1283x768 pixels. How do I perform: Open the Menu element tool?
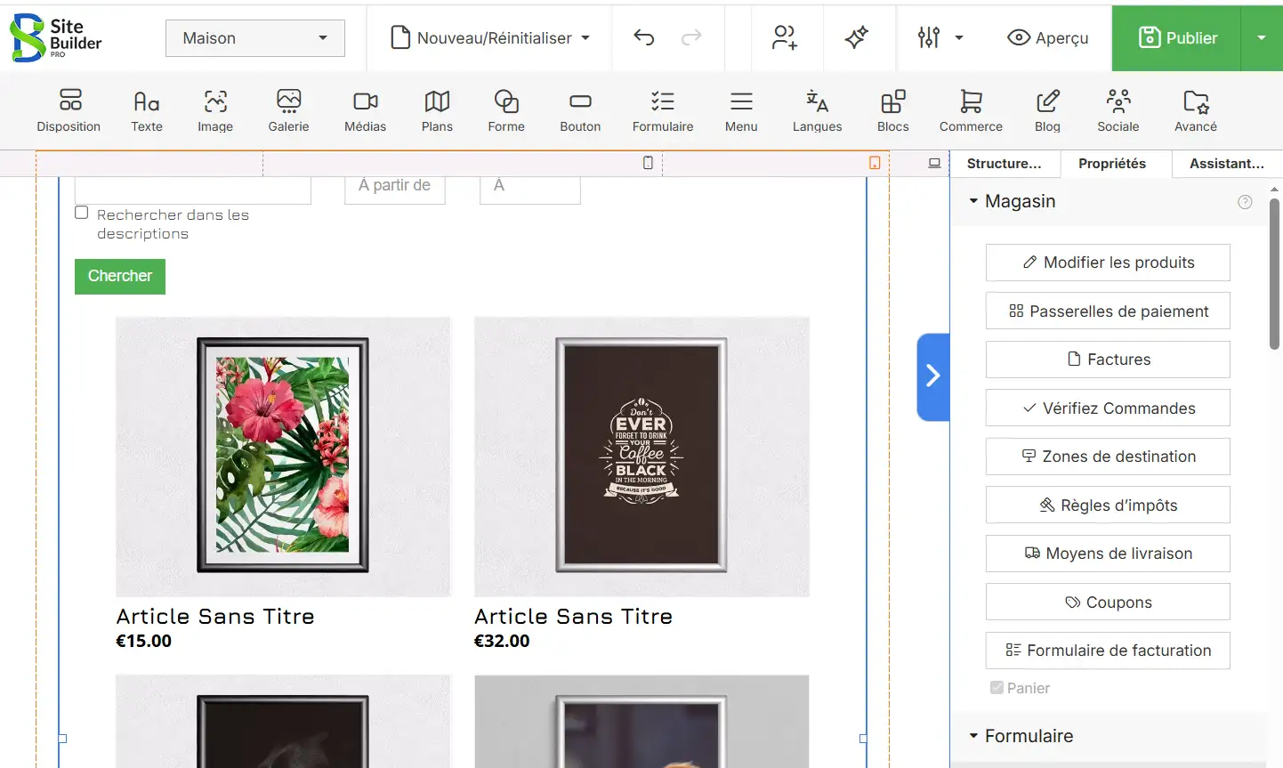click(741, 111)
